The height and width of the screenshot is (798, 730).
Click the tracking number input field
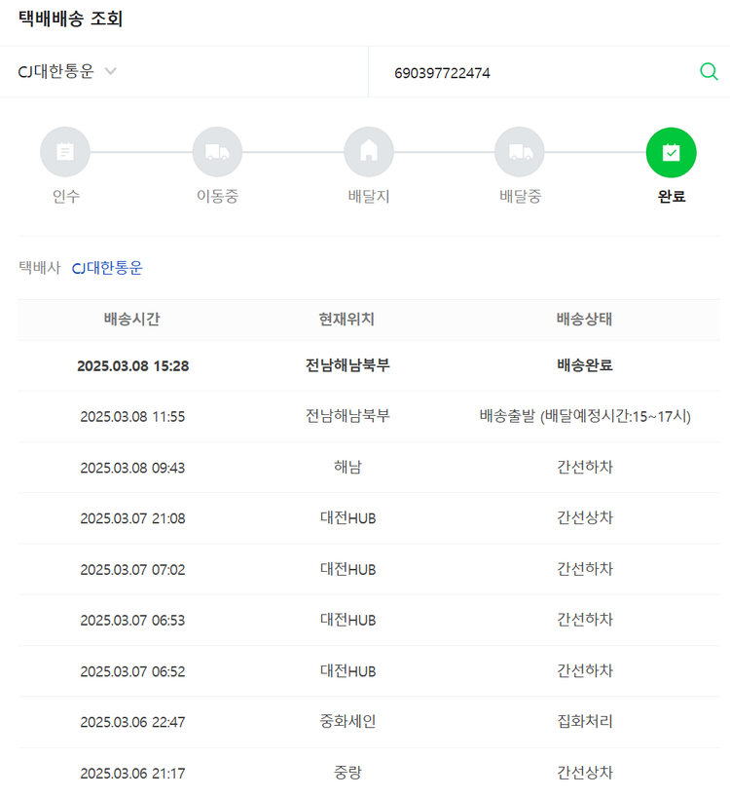pos(535,72)
